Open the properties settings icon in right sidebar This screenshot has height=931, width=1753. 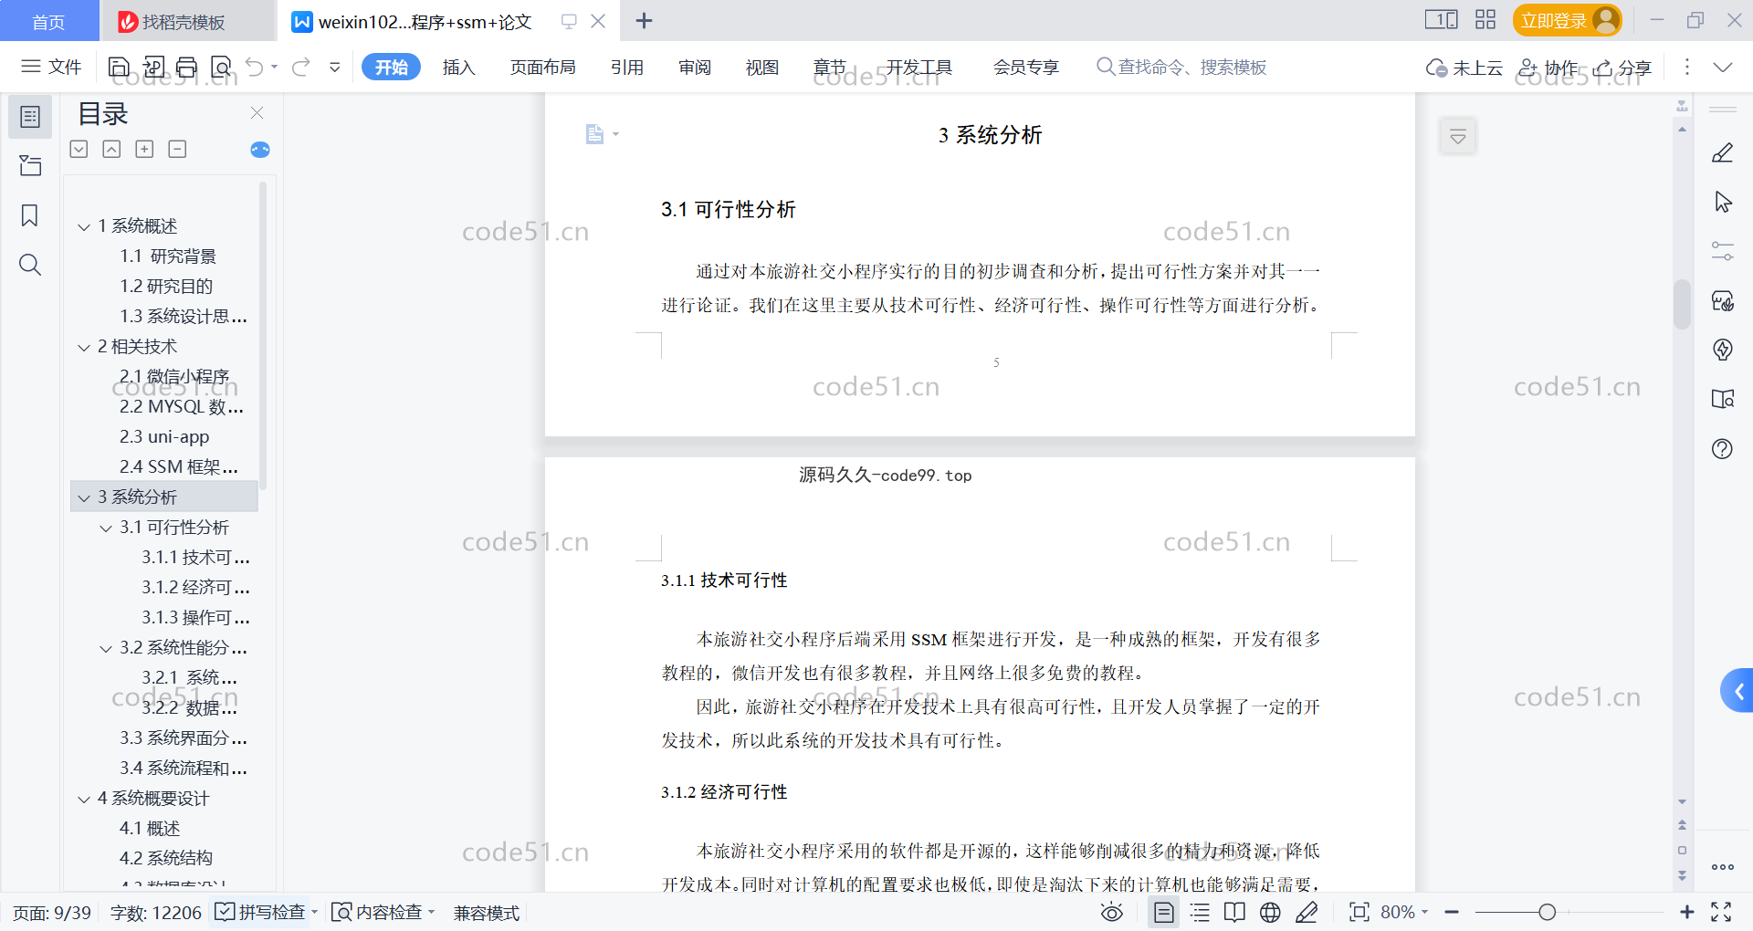1723,251
